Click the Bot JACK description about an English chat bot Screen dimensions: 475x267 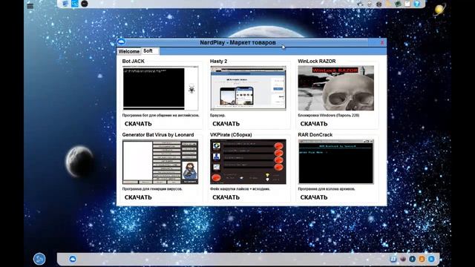click(160, 116)
